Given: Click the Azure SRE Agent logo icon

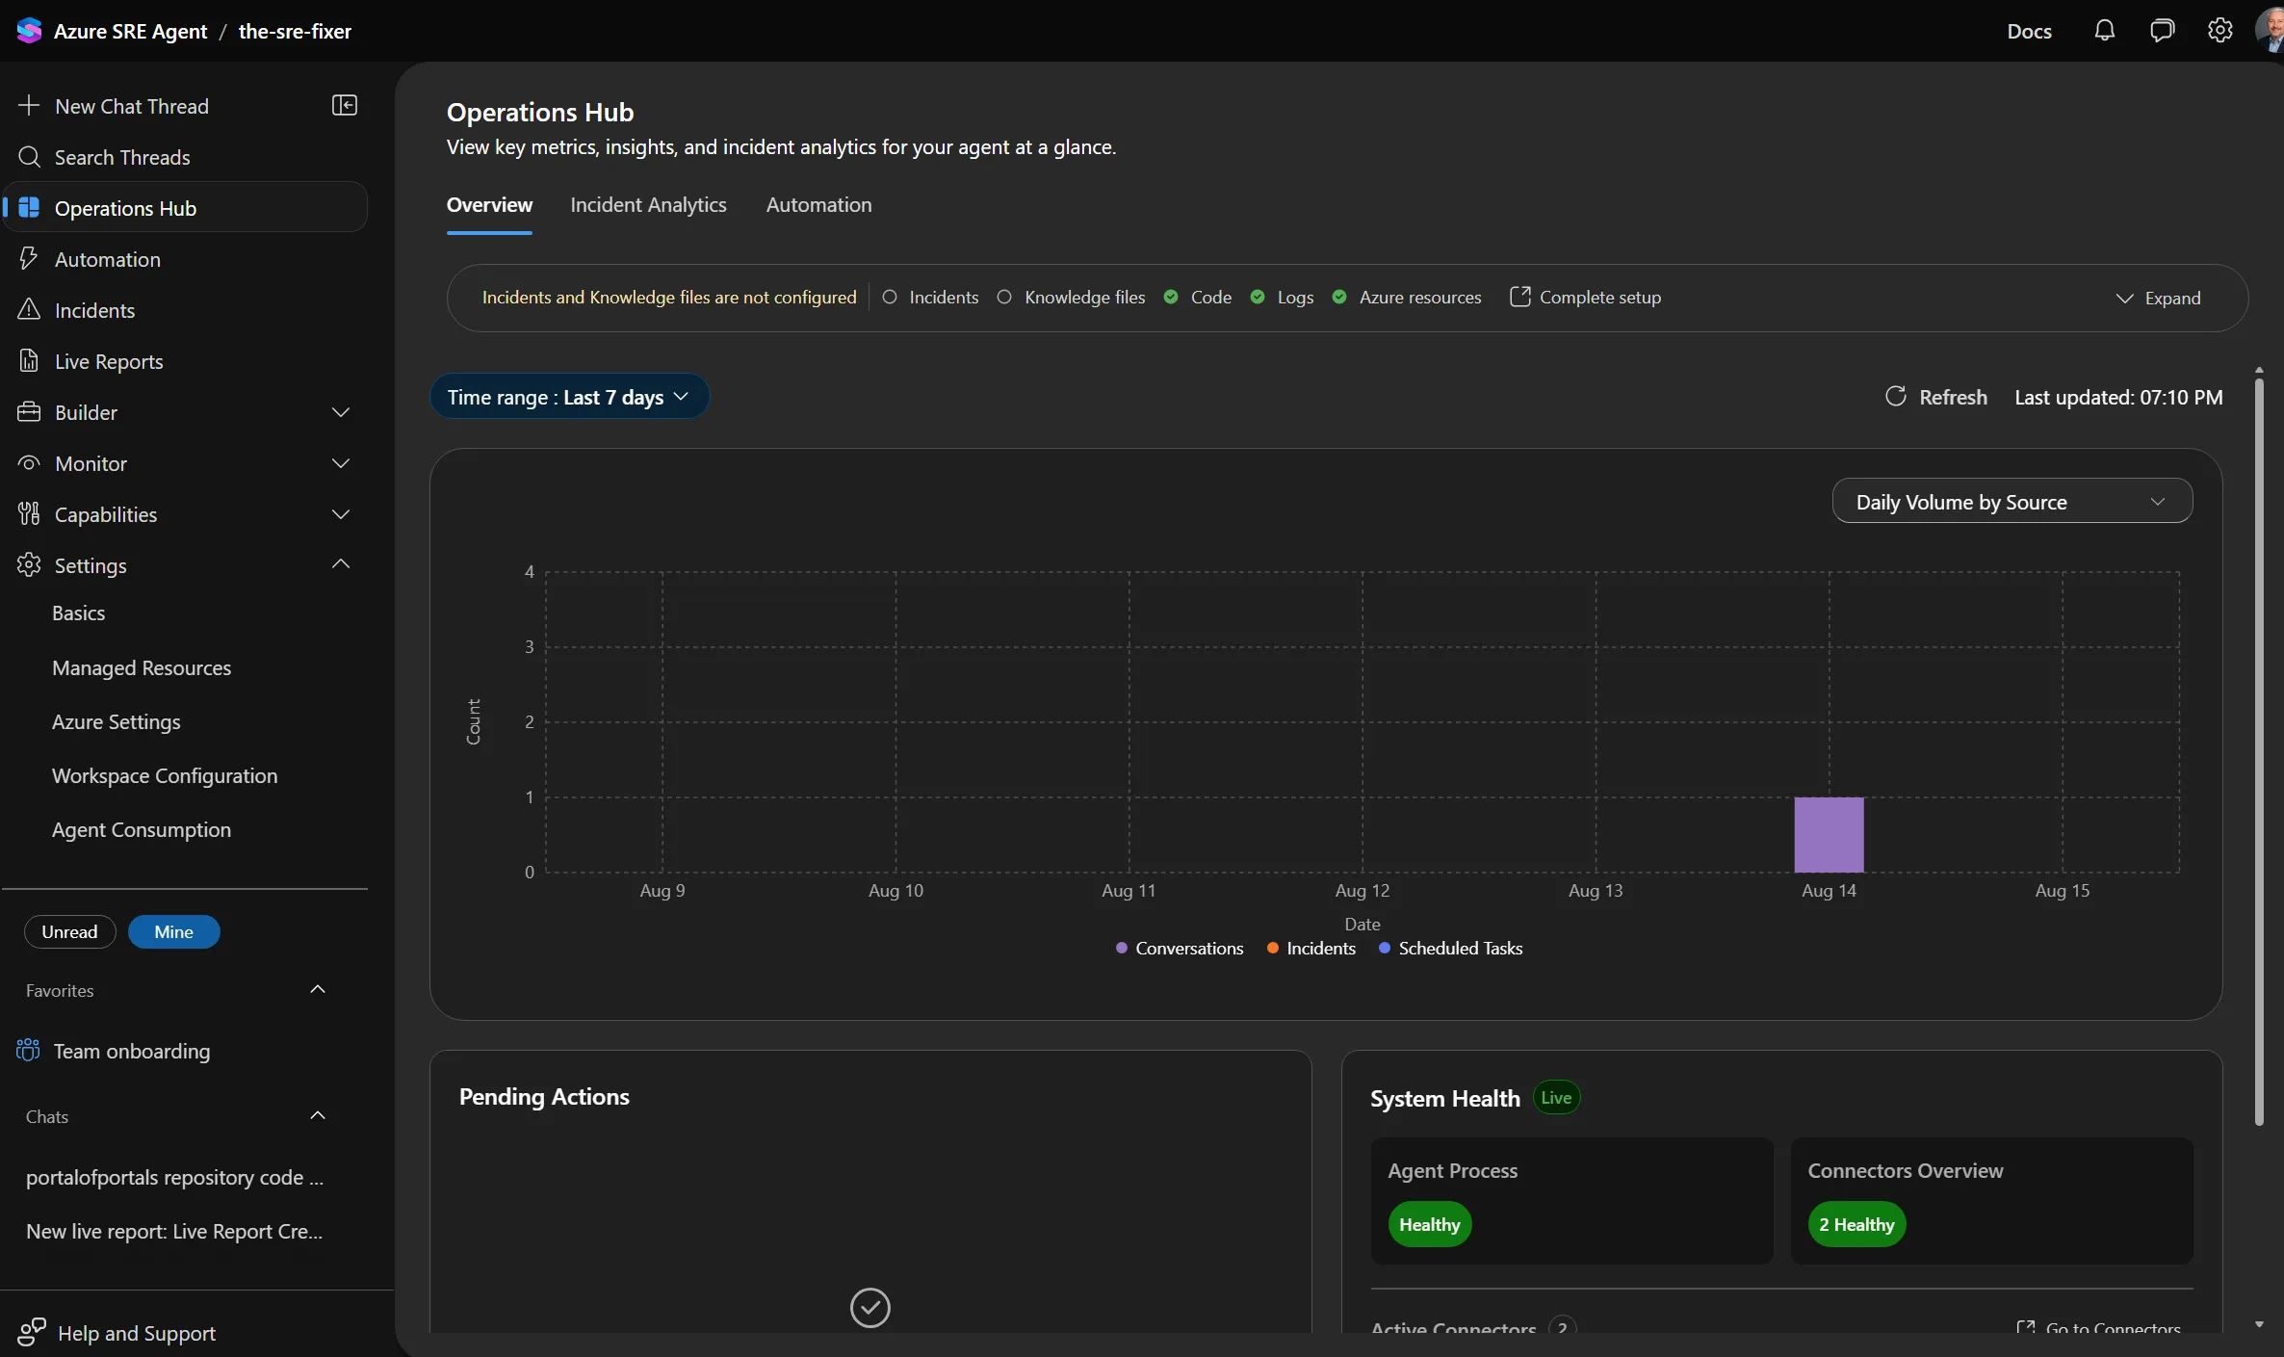Looking at the screenshot, I should (x=29, y=31).
